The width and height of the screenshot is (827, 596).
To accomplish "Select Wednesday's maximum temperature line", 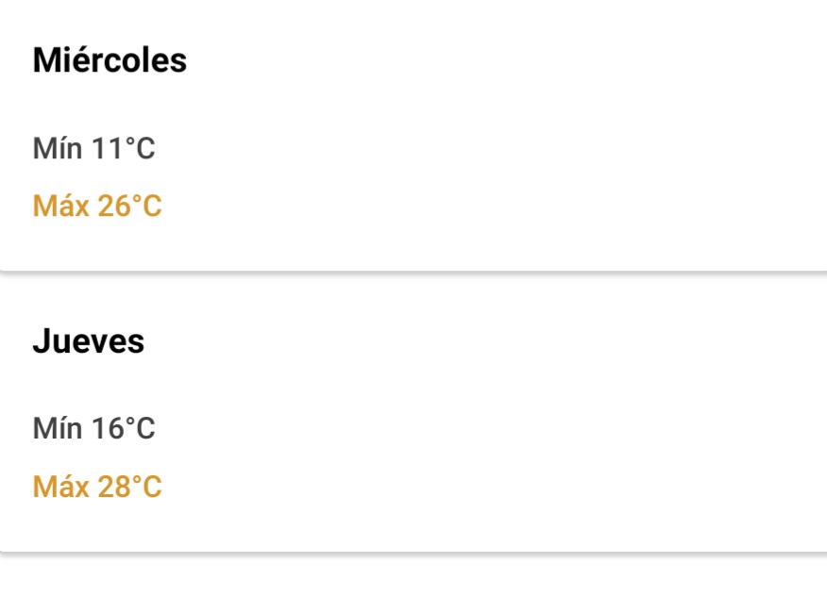I will pyautogui.click(x=97, y=207).
